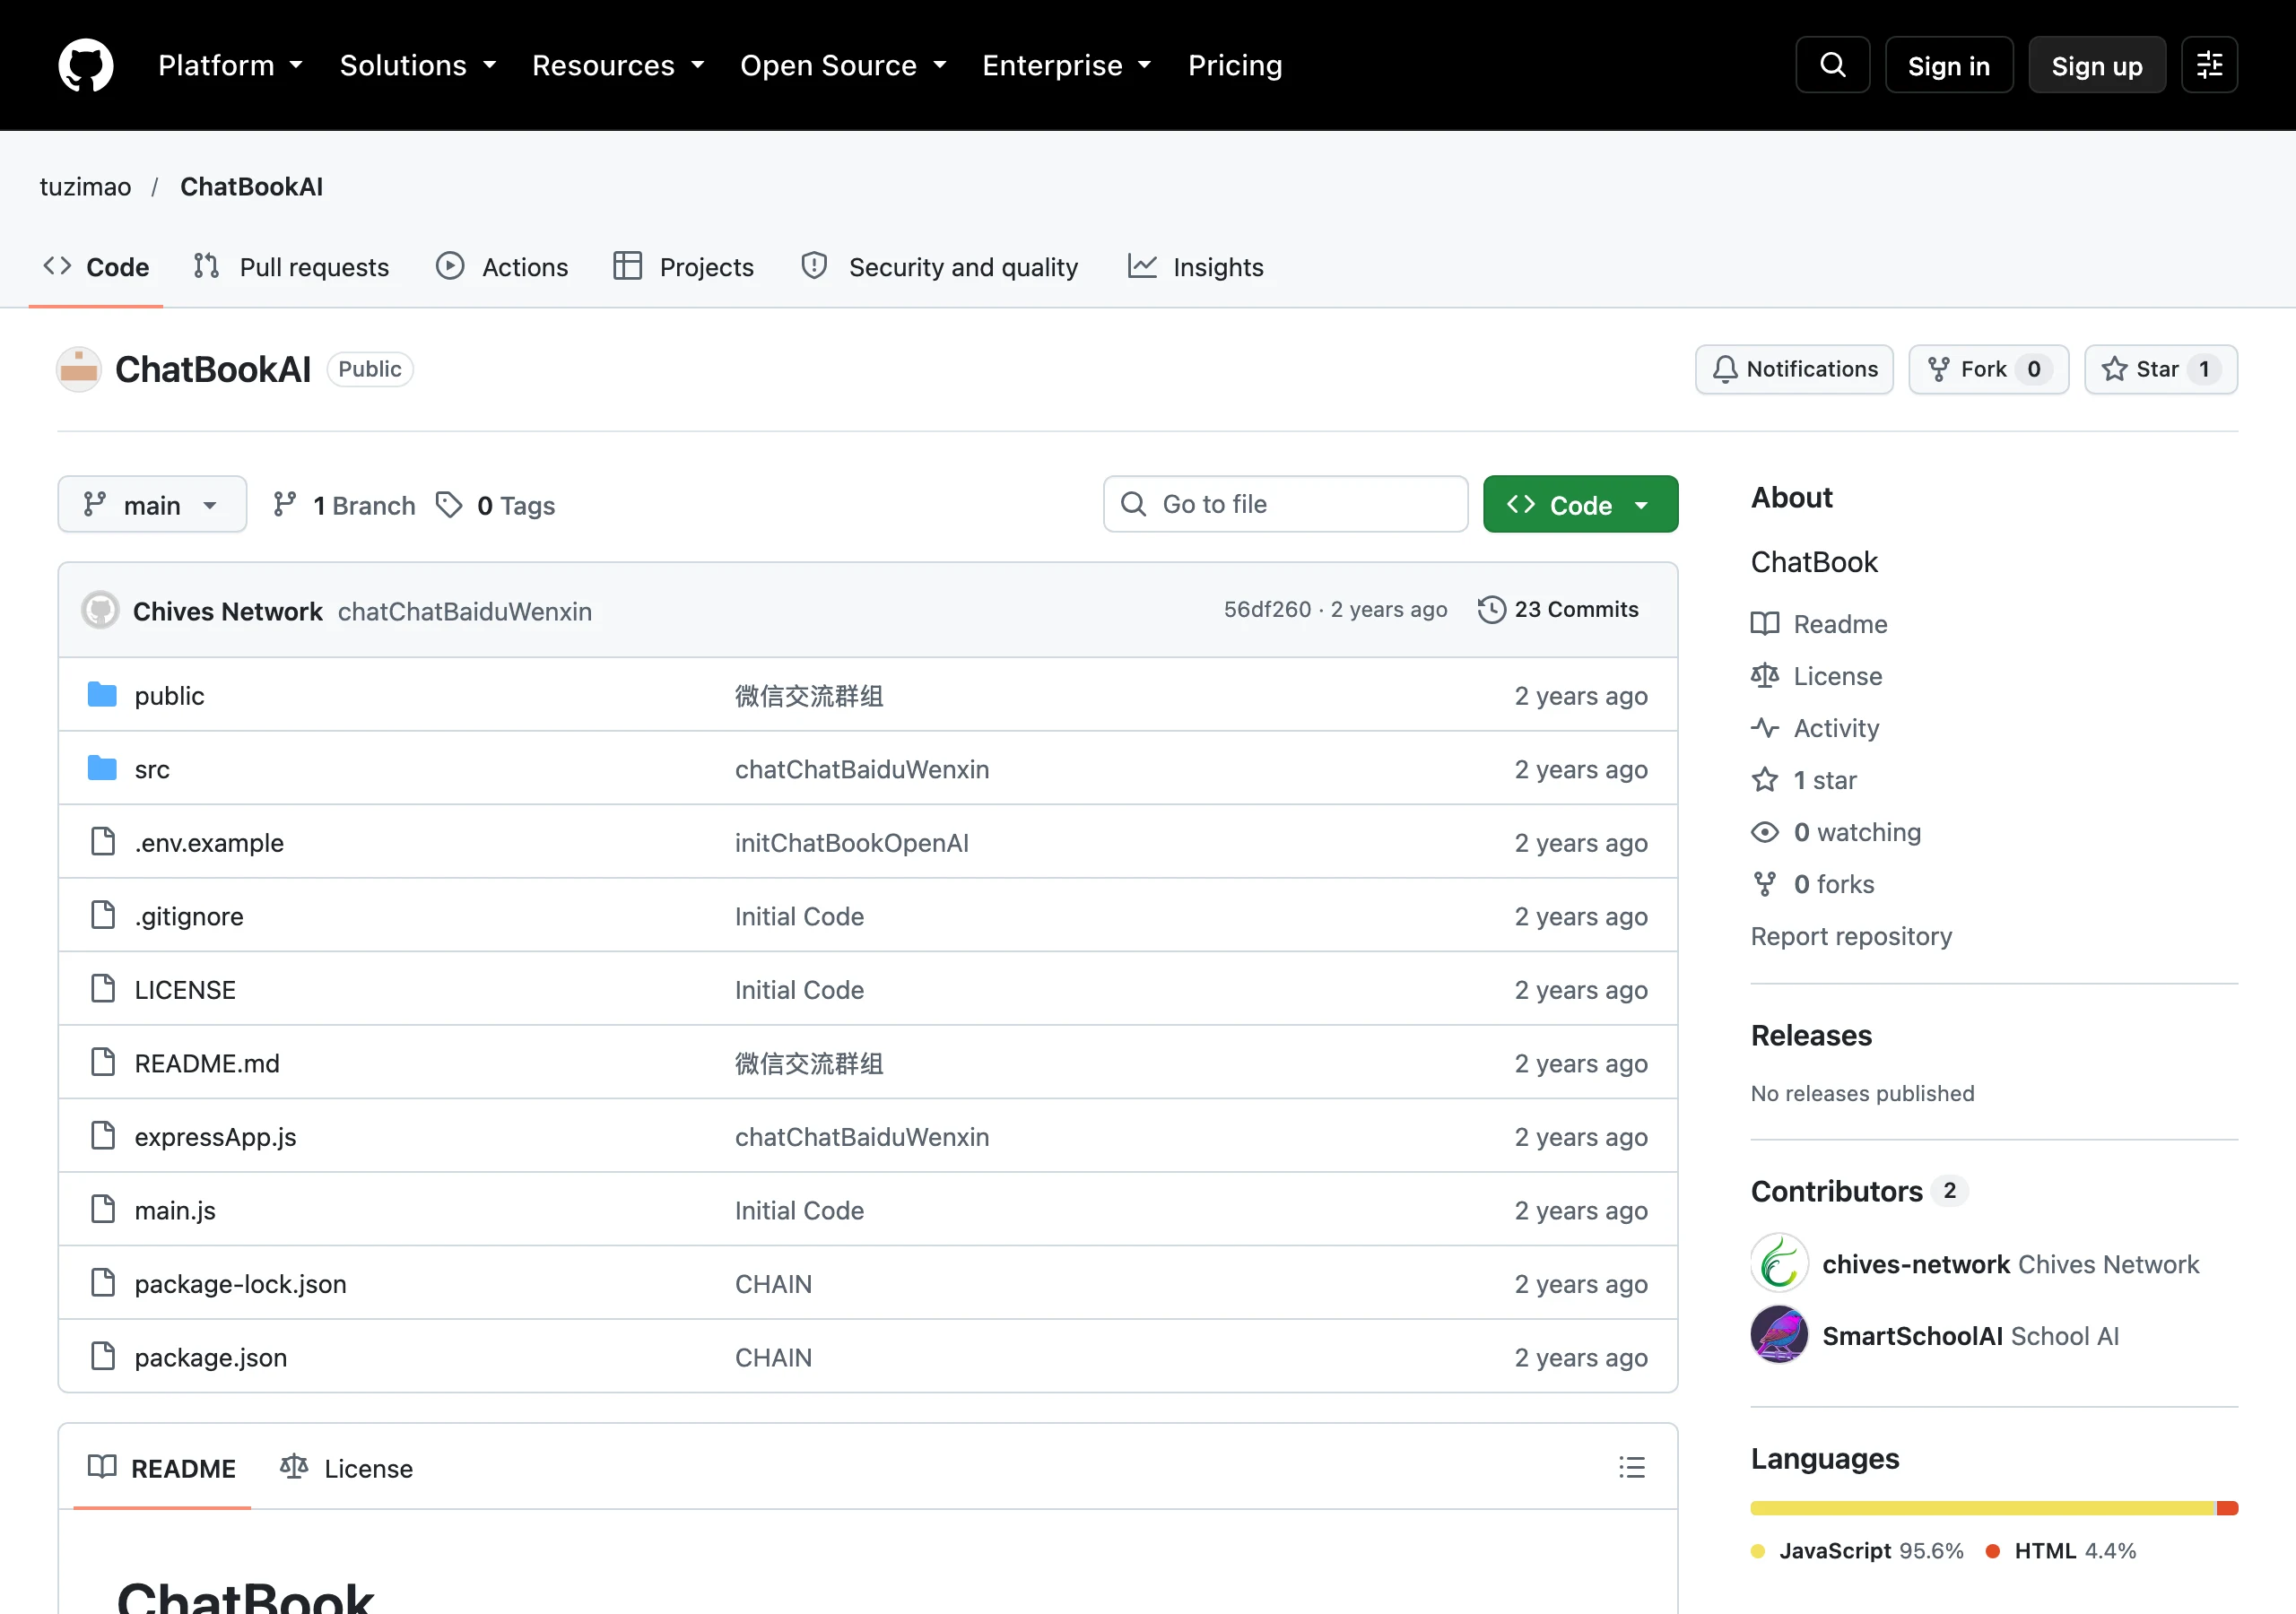Click the book icon next to Readme

tap(1765, 624)
